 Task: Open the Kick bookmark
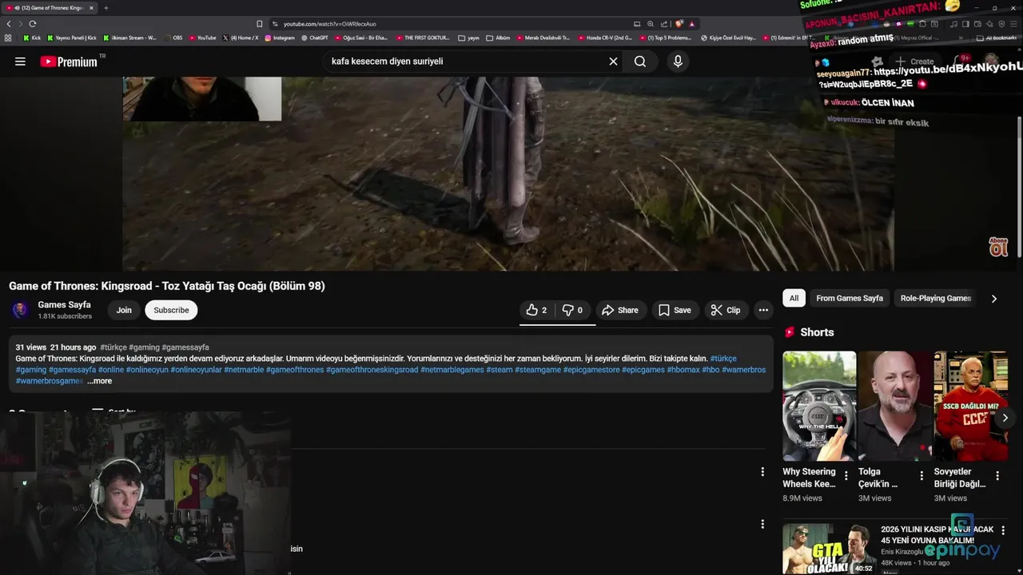(x=32, y=38)
